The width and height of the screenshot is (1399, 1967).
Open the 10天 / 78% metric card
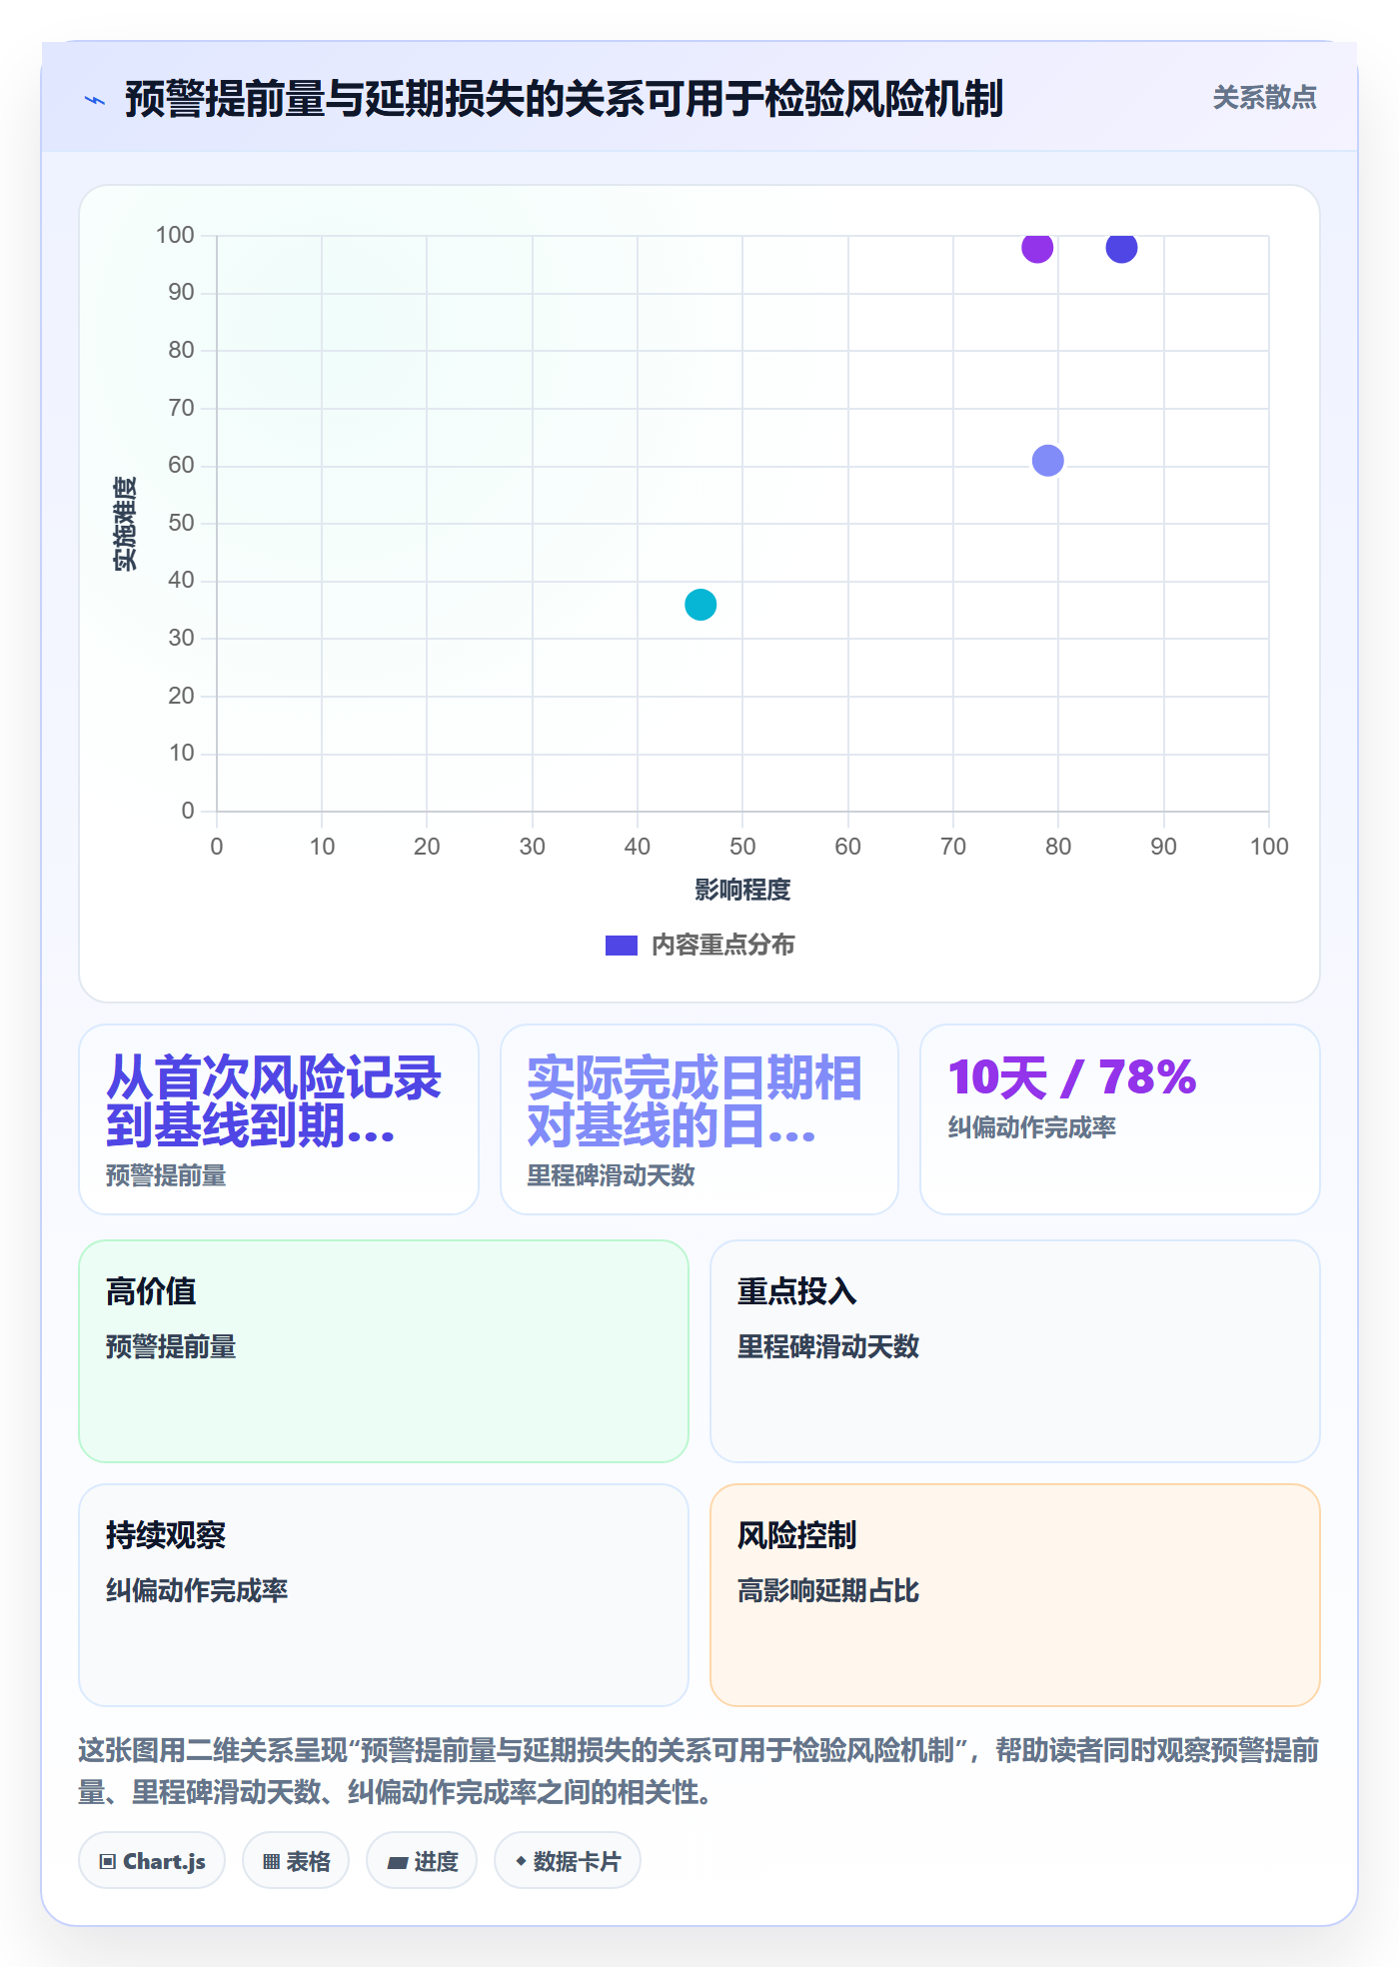[1120, 1119]
